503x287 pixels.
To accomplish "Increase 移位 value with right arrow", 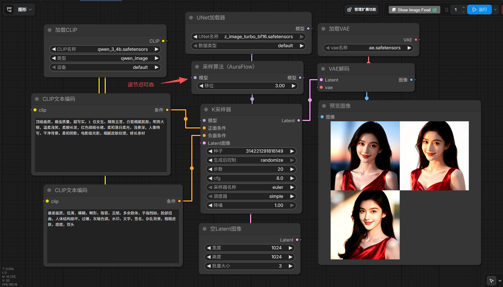I will 293,86.
